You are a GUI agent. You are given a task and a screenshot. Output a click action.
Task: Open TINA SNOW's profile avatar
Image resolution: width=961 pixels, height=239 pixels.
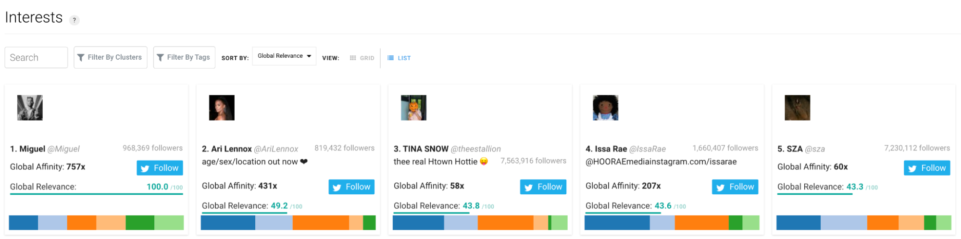click(x=413, y=108)
